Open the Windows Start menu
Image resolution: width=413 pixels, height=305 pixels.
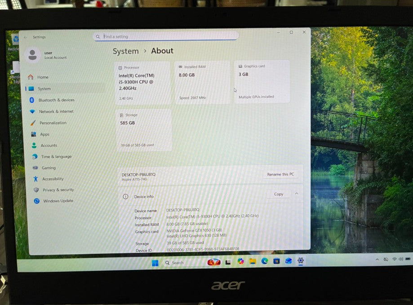155,263
